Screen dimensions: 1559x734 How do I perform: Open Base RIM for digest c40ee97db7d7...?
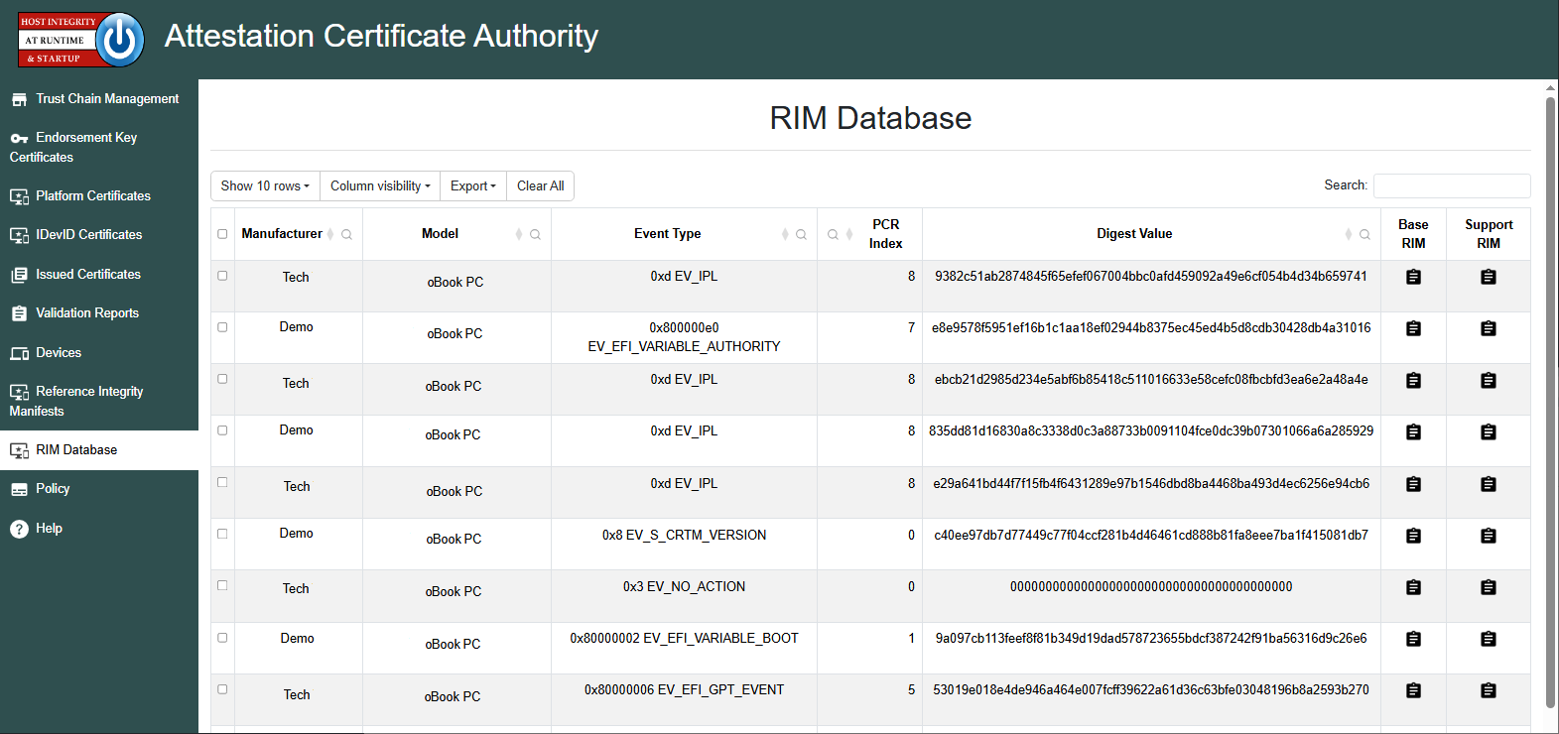(x=1413, y=536)
